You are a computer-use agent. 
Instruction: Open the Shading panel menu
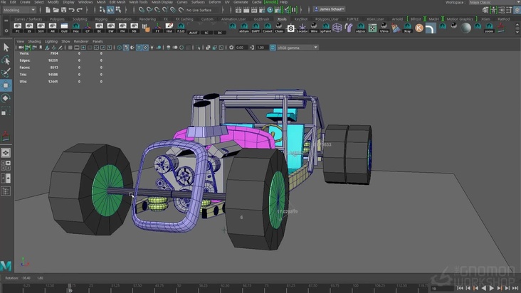[x=34, y=41]
